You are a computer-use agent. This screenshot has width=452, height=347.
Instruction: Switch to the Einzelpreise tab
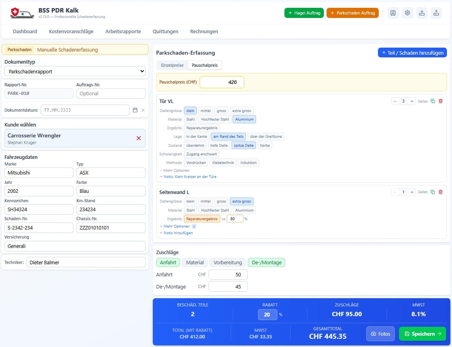pyautogui.click(x=172, y=65)
